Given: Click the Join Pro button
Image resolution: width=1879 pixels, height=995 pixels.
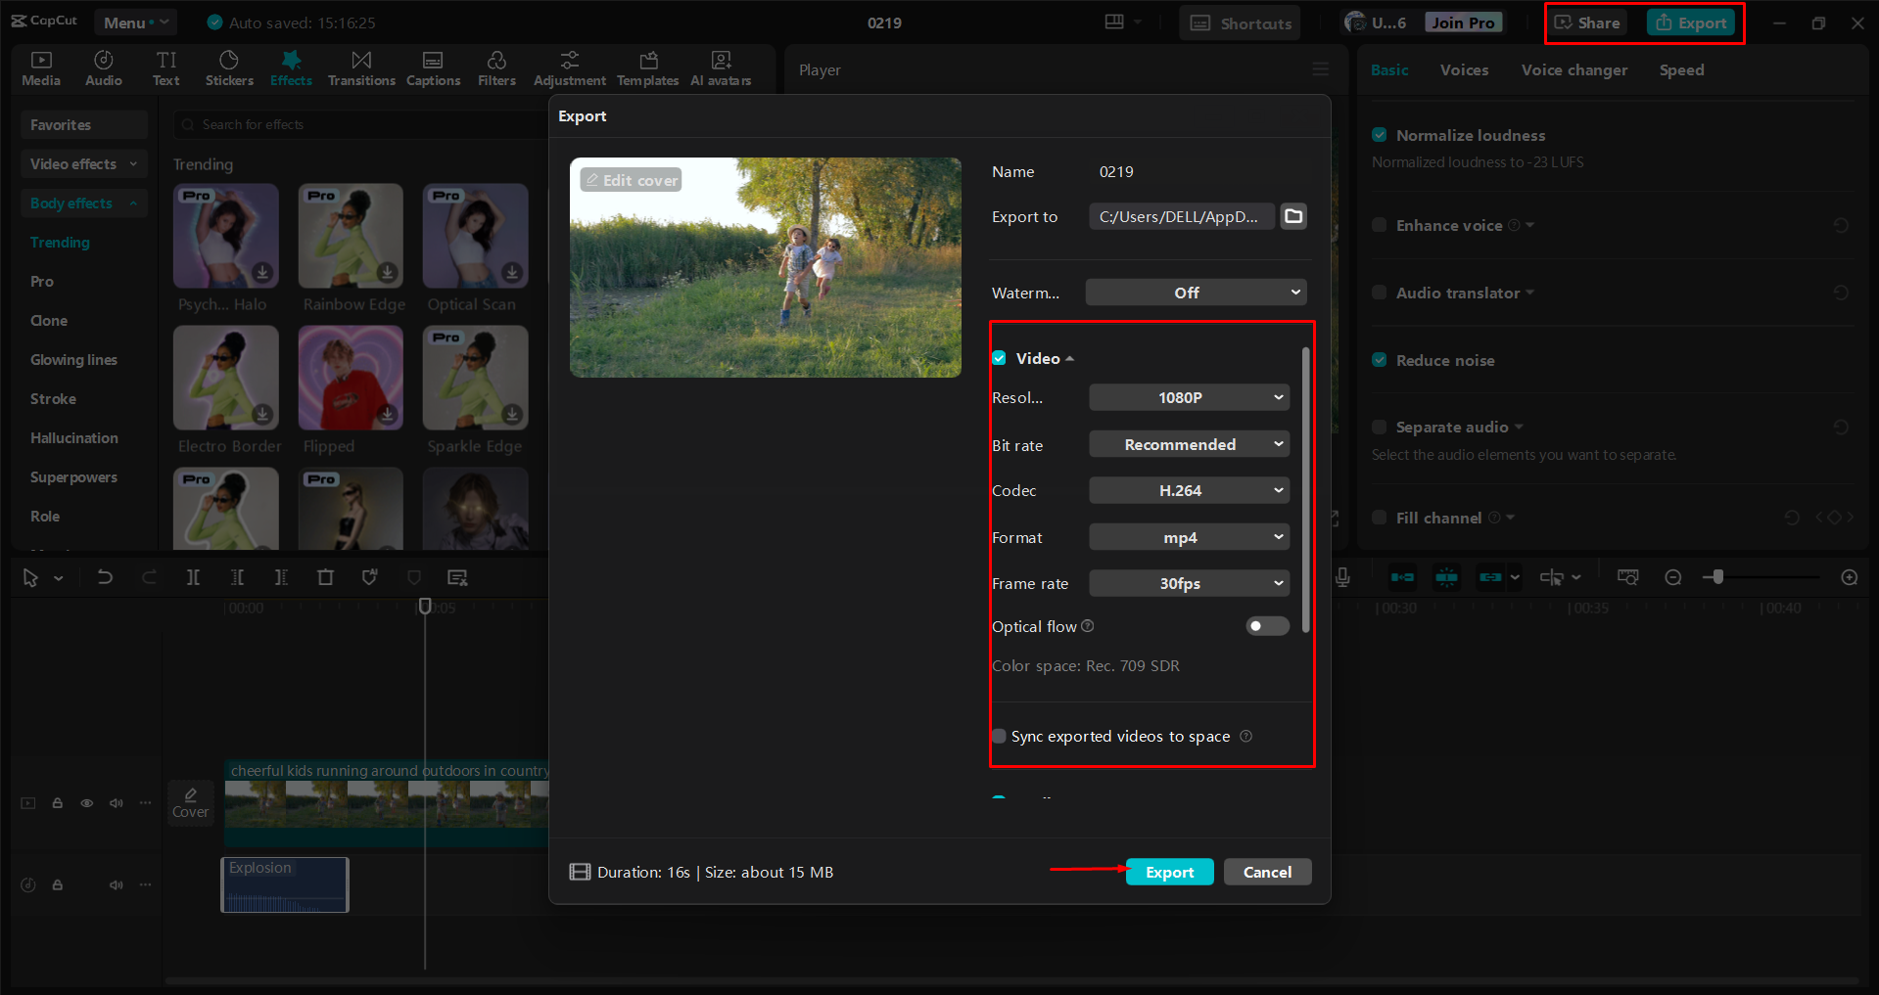Looking at the screenshot, I should (x=1463, y=23).
